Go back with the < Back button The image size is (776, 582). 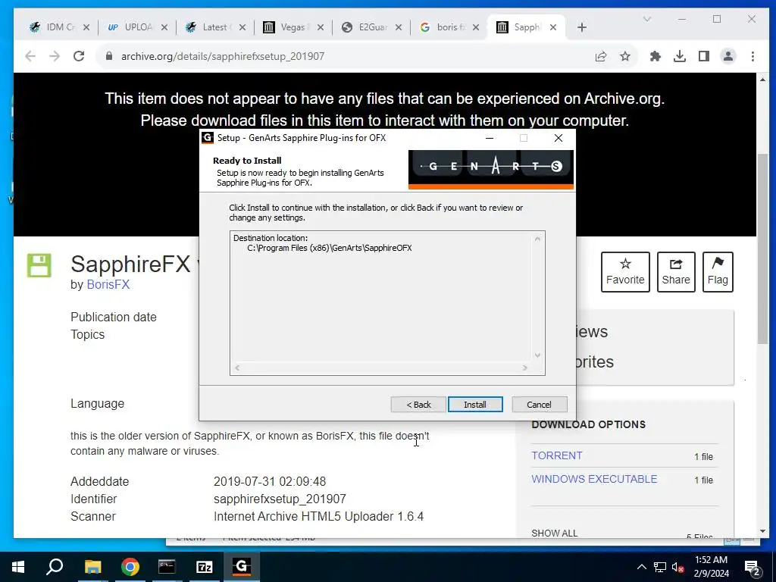point(418,405)
